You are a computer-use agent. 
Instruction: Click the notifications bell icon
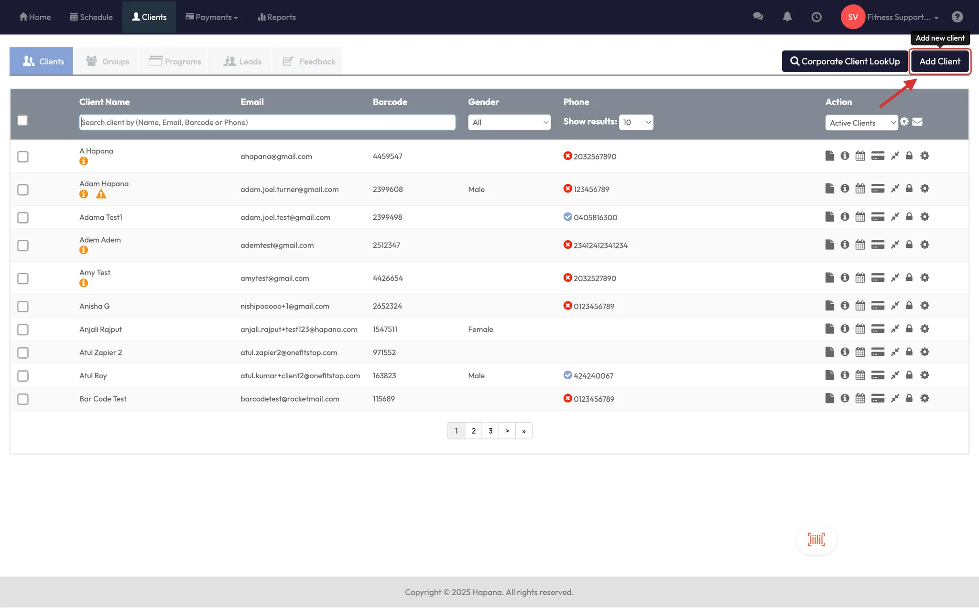787,17
